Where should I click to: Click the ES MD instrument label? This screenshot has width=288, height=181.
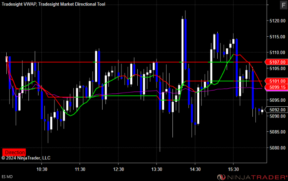click(x=7, y=176)
